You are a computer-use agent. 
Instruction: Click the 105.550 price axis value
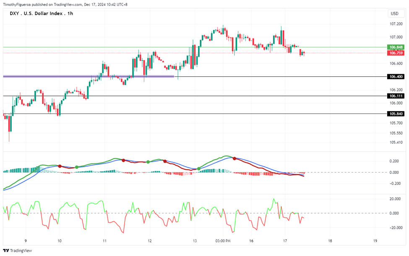396,133
